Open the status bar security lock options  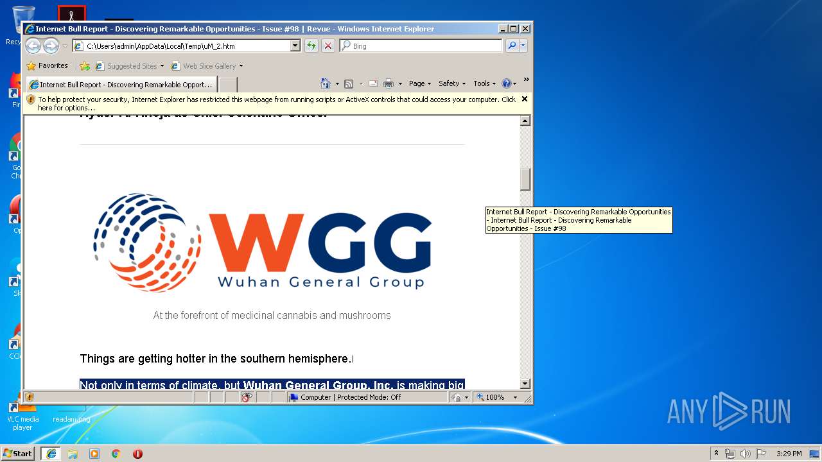460,397
